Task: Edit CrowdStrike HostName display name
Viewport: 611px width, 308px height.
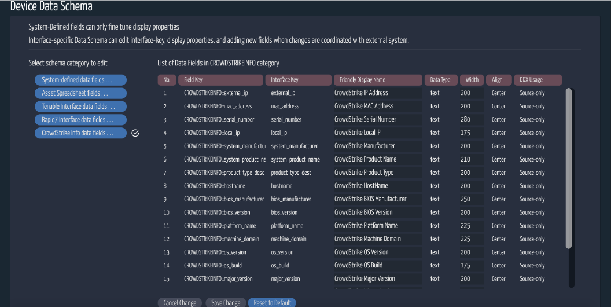Action: 378,186
